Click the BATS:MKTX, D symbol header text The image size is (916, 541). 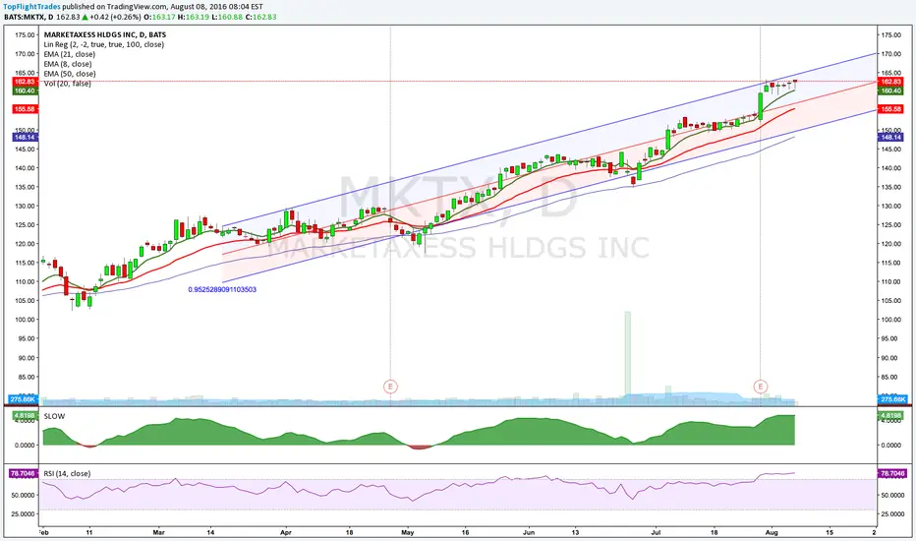point(29,17)
